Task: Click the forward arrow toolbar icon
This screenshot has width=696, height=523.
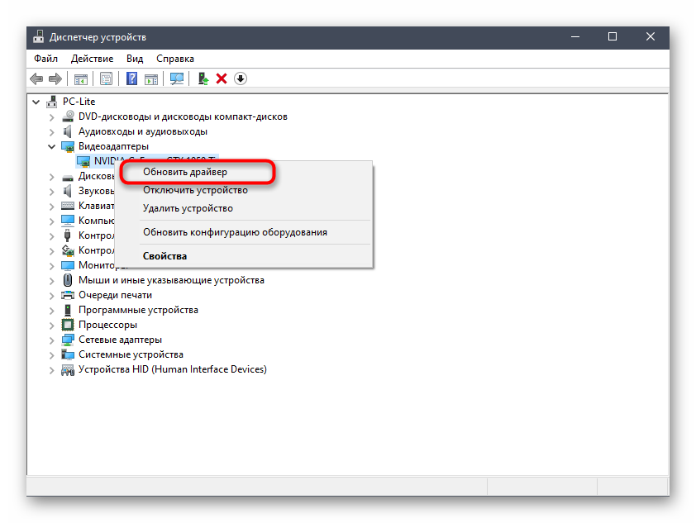Action: pyautogui.click(x=55, y=78)
